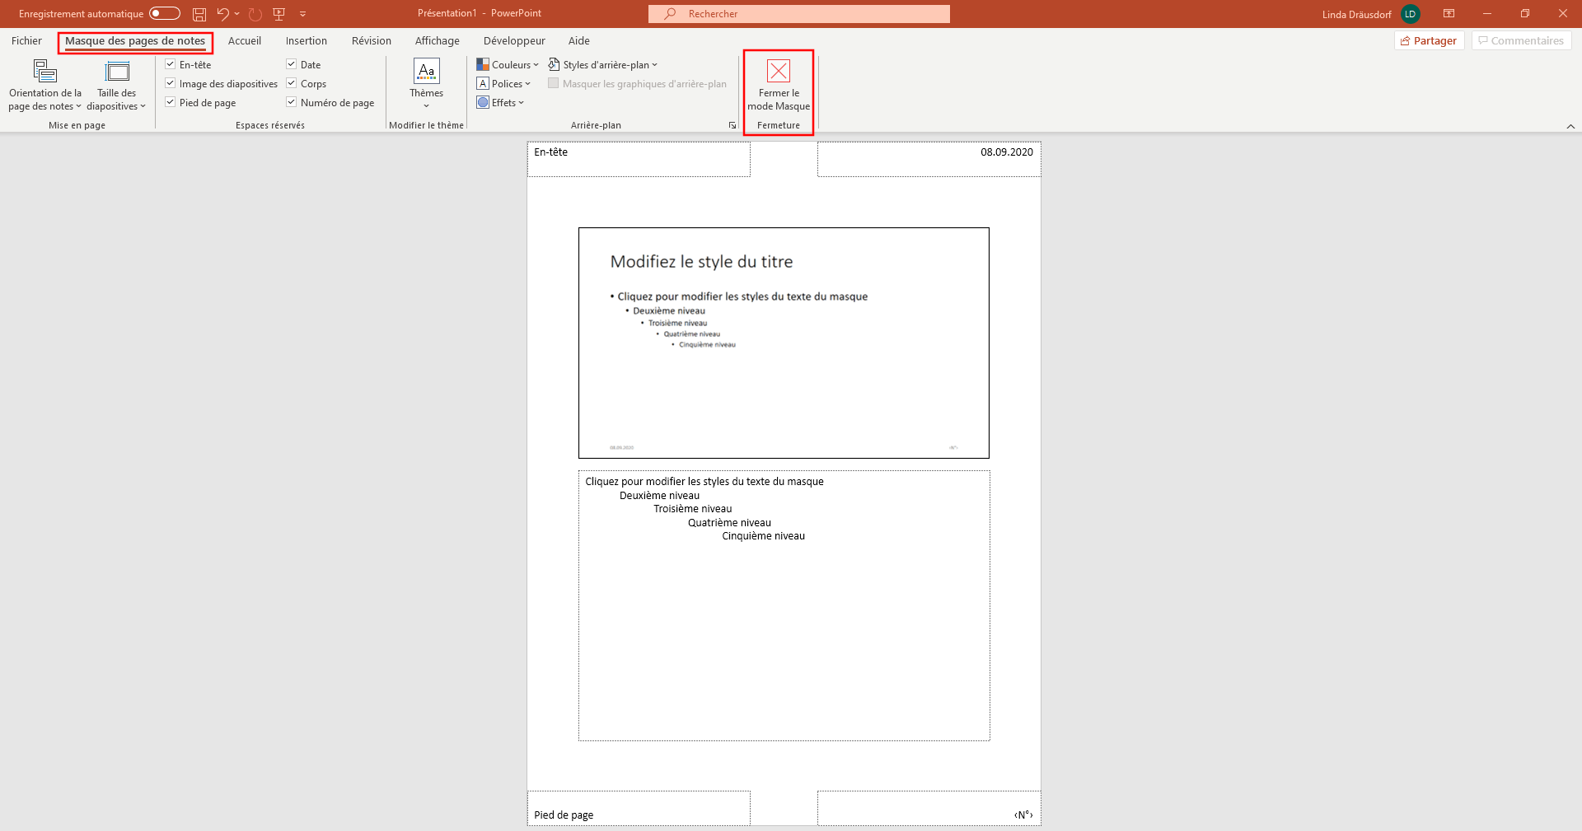
Task: Open the Aide tab
Action: pos(579,40)
